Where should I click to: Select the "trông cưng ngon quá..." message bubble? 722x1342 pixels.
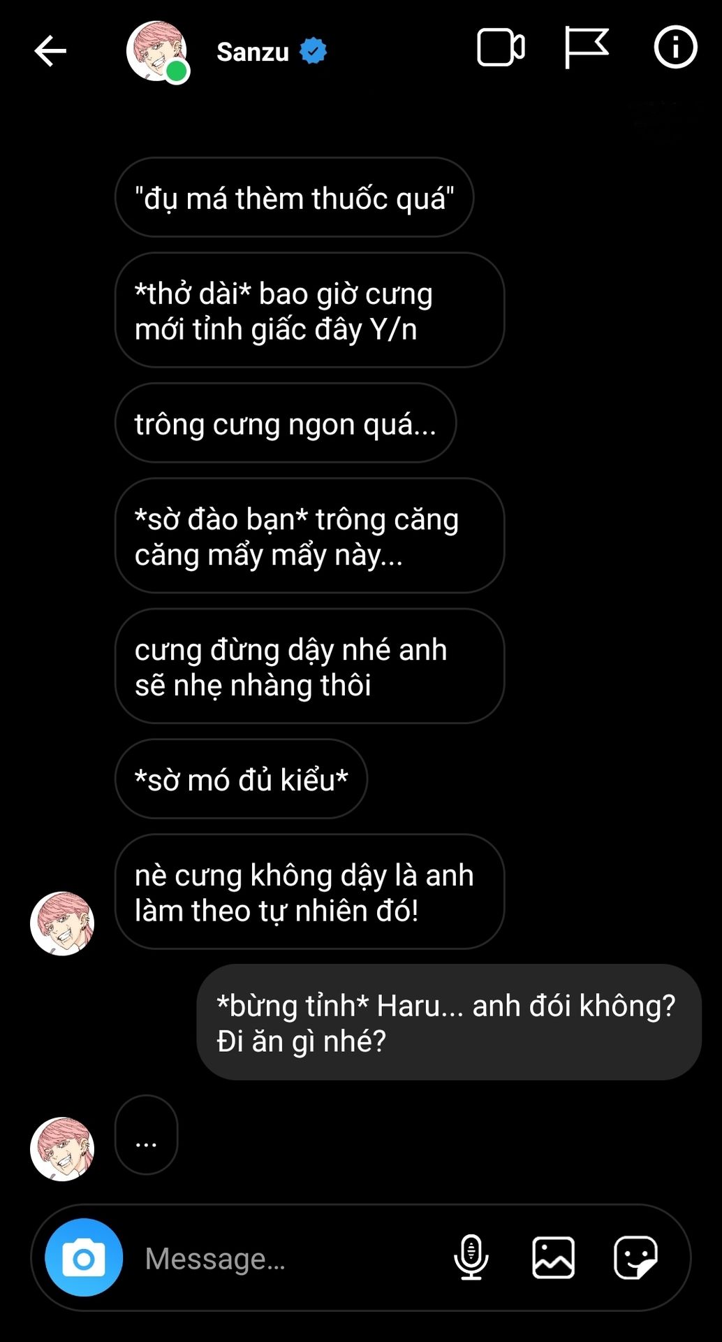tap(286, 423)
